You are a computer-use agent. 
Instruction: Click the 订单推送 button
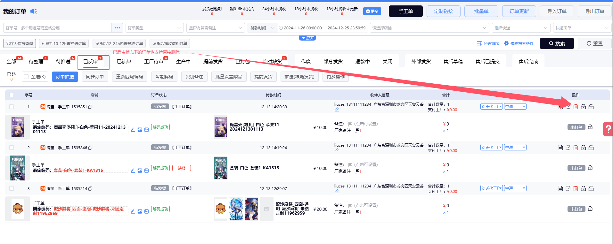(65, 77)
